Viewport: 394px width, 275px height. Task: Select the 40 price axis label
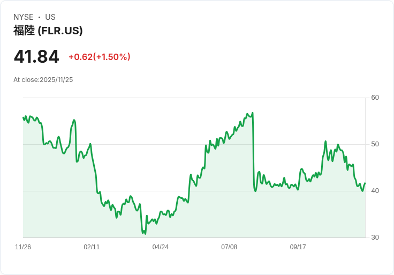pyautogui.click(x=375, y=191)
